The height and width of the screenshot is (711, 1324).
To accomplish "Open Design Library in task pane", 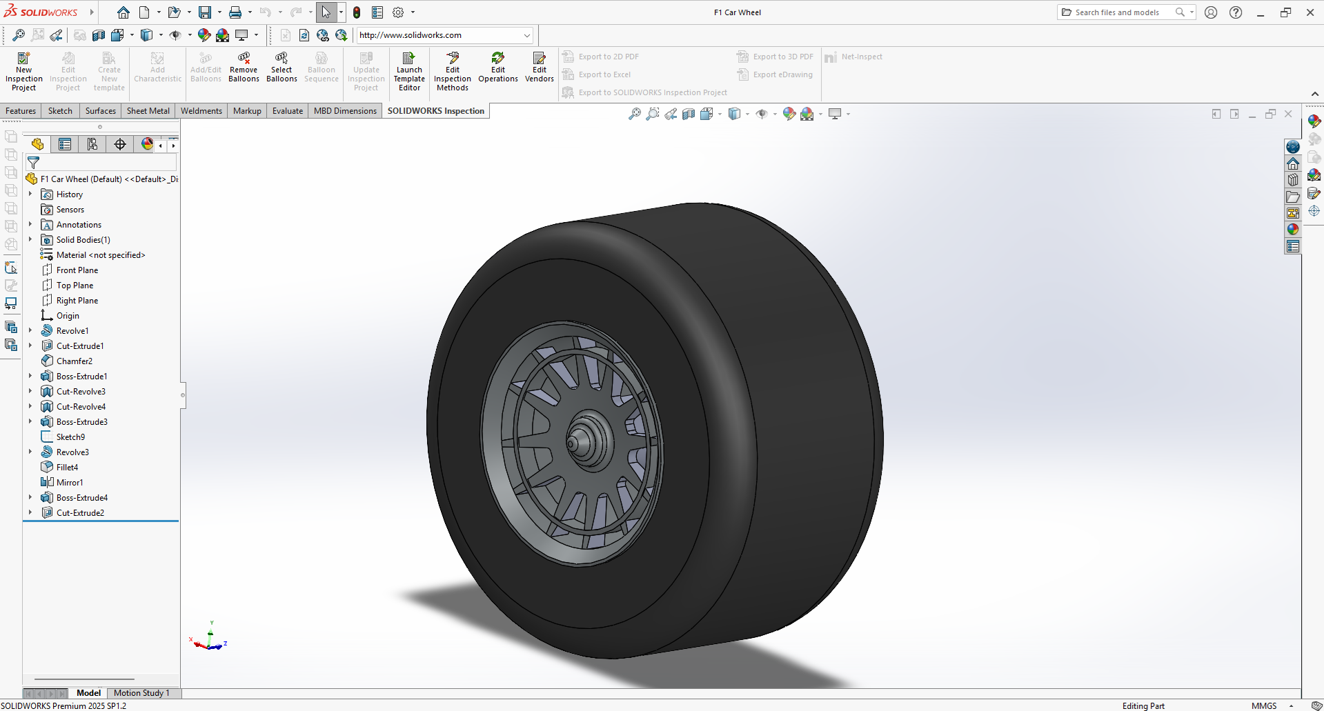I will coord(1293,180).
